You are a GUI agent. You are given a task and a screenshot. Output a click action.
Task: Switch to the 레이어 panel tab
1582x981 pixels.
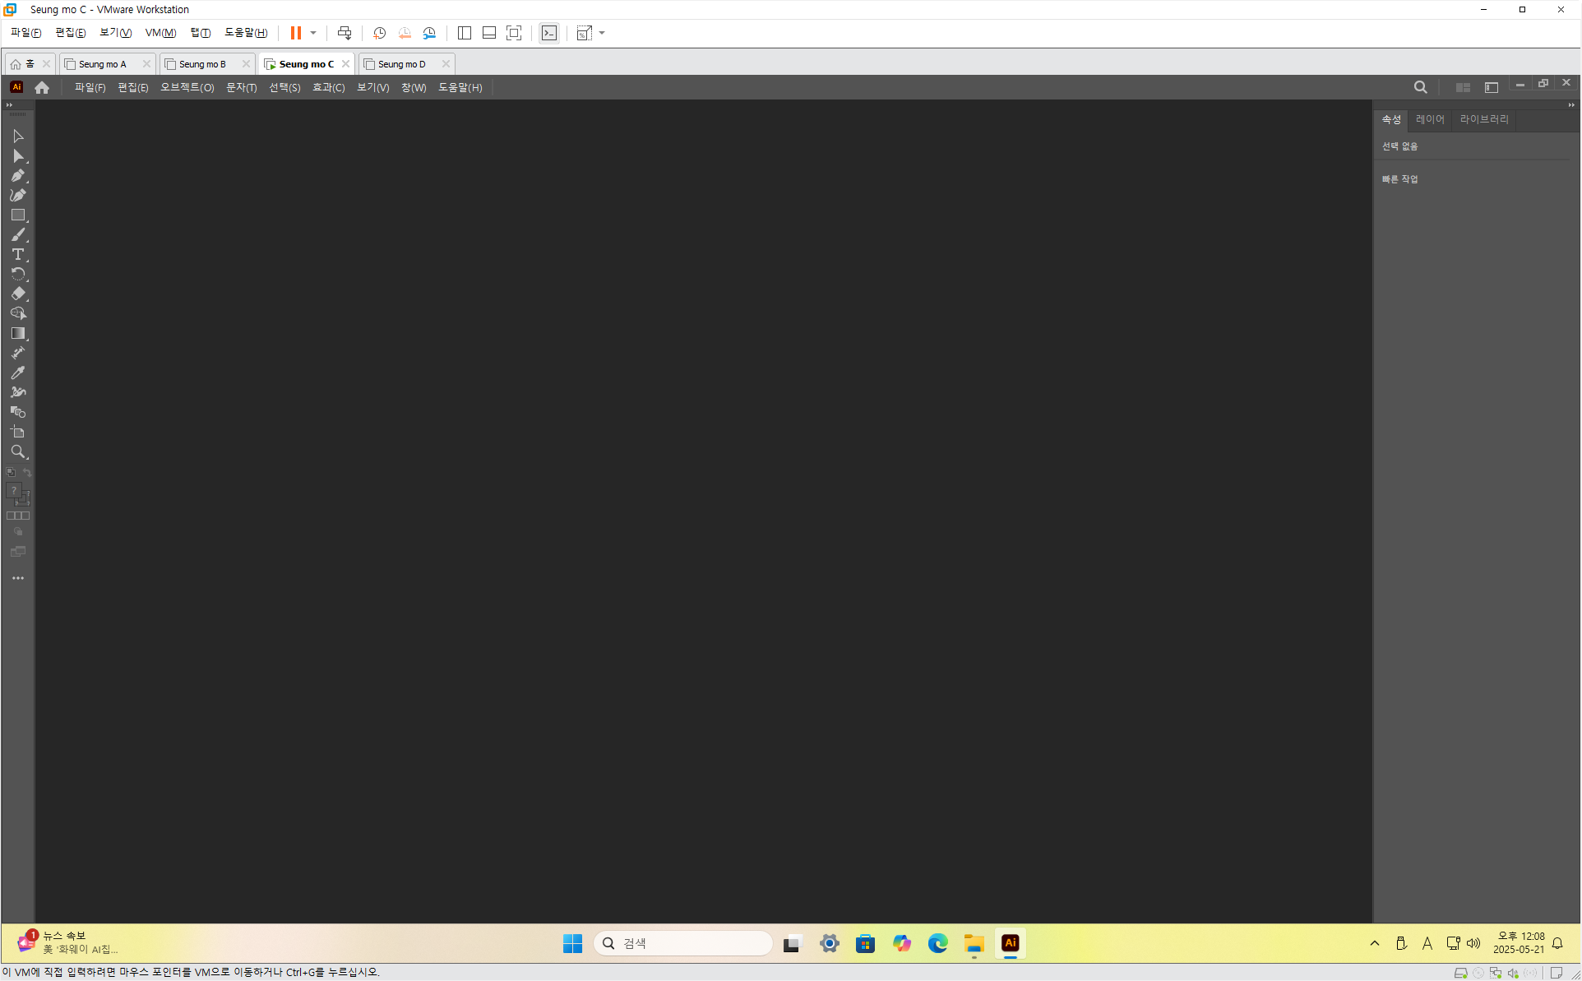click(x=1429, y=119)
